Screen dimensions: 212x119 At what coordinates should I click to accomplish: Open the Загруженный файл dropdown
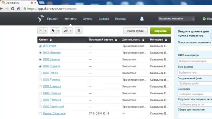pos(195,84)
